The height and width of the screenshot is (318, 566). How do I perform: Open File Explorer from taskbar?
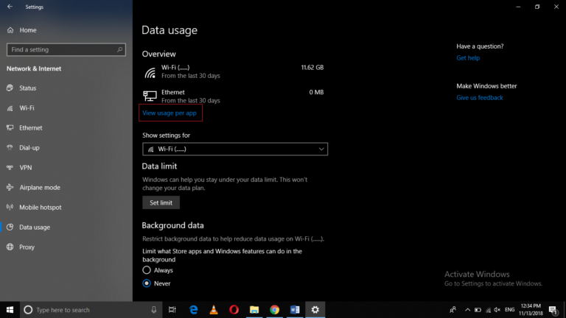coord(254,310)
